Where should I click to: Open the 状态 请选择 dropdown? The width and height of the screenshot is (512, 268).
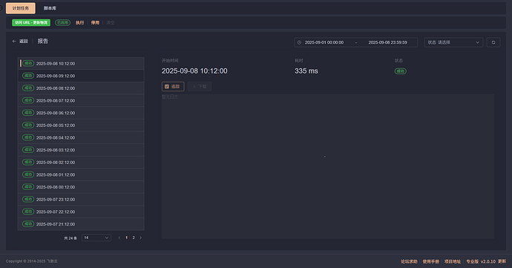click(x=453, y=42)
